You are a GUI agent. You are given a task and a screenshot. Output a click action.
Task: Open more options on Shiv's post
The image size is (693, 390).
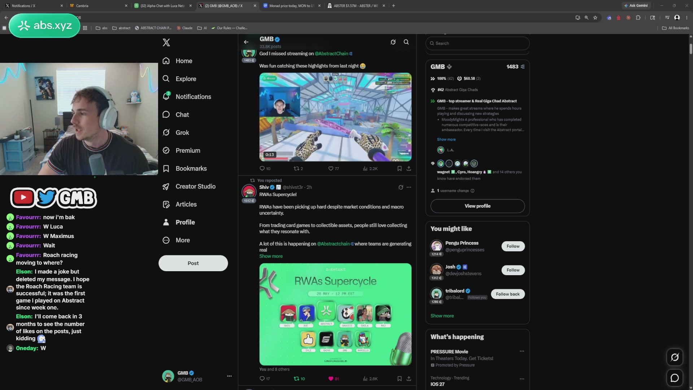tap(409, 187)
